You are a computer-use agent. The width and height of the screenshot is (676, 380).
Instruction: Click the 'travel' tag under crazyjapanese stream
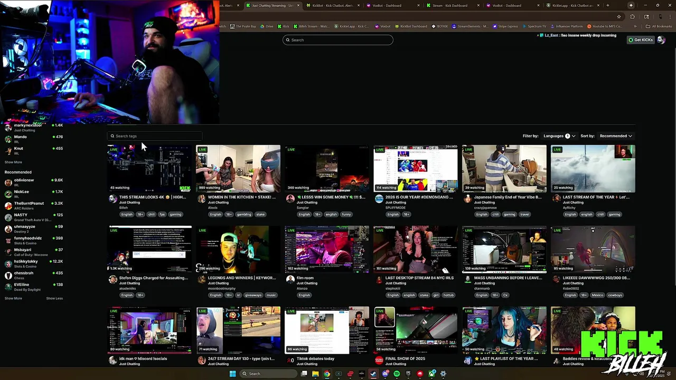coord(524,214)
